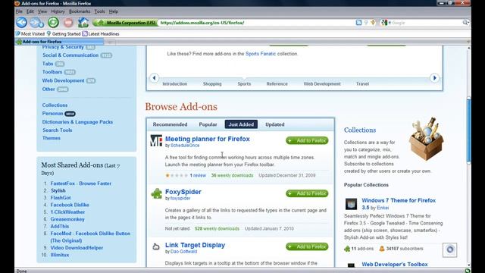
Task: Open the Edit menu
Action: click(x=30, y=11)
